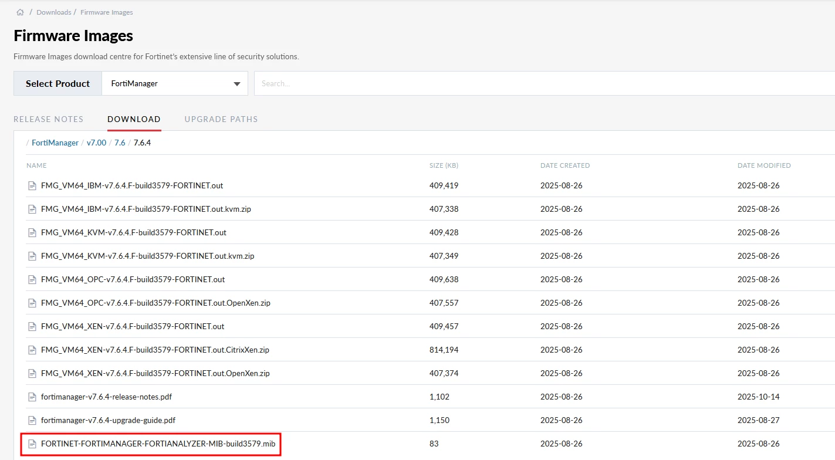
Task: Open the Upgrade Paths tab
Action: tap(221, 119)
